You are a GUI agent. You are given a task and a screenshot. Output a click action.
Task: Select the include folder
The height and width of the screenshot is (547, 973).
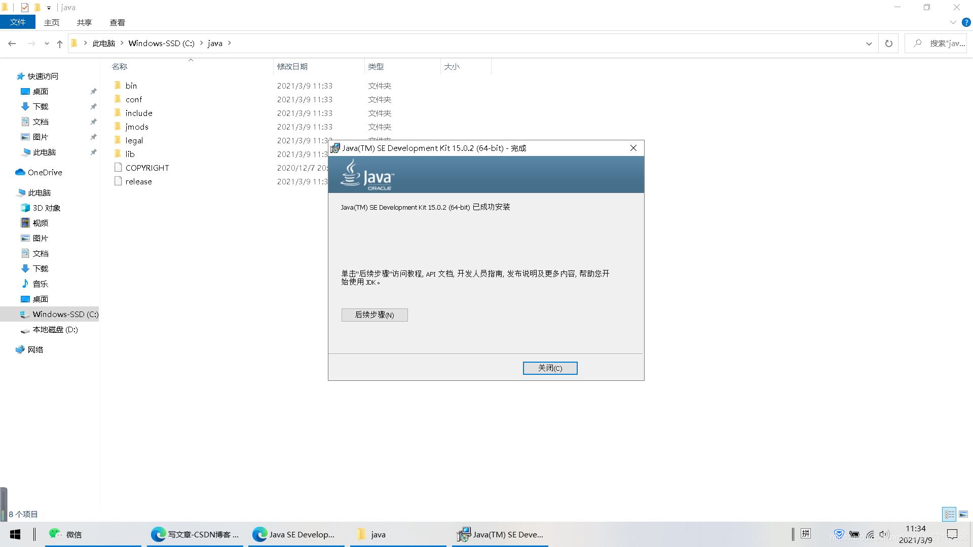pos(138,113)
